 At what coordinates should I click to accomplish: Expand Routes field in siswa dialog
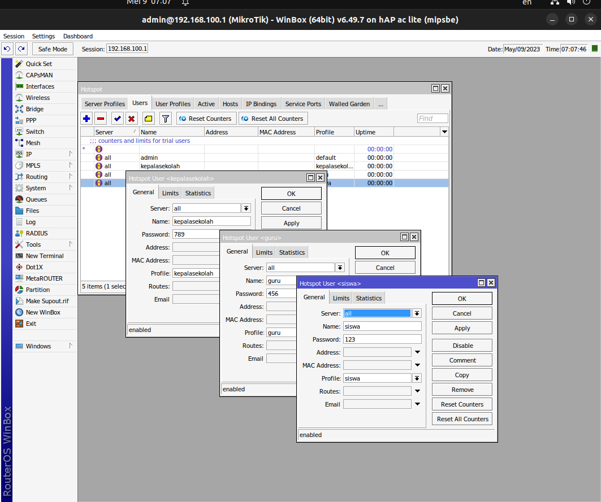[x=417, y=391]
